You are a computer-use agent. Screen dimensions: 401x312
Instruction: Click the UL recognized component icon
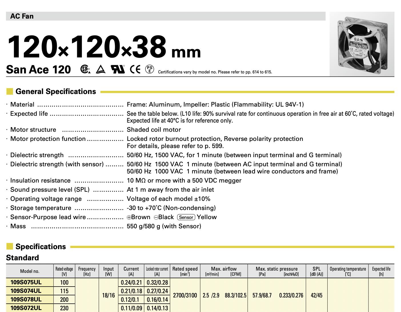point(118,69)
